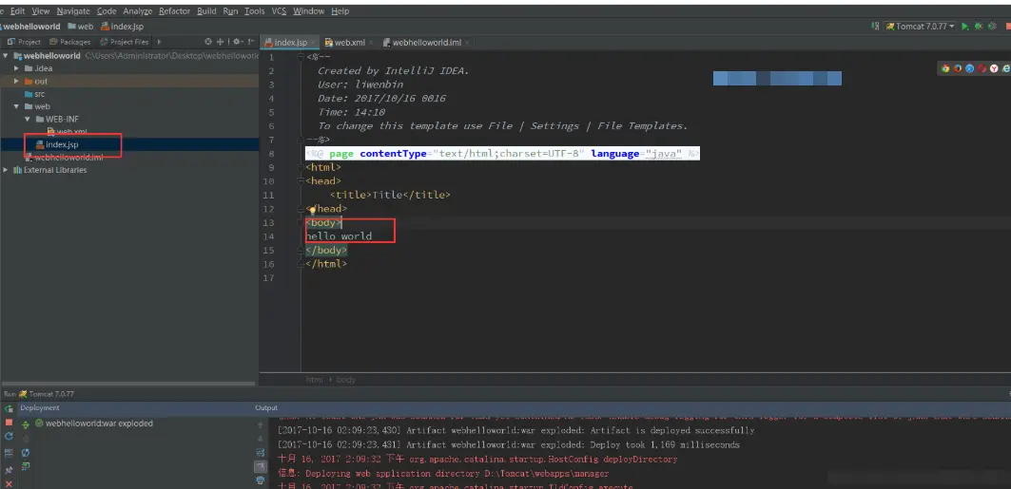Open the Code menu
Screen dimensions: 1011x489
(x=107, y=11)
